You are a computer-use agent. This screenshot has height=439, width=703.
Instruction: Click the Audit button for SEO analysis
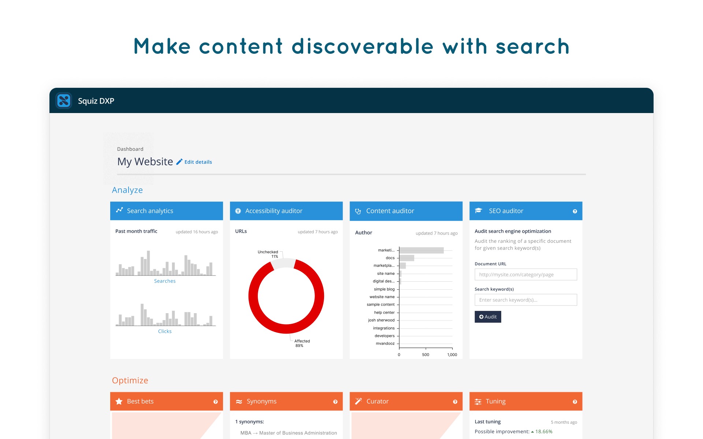tap(487, 316)
